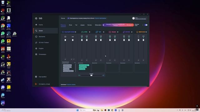This screenshot has width=200, height=112.
Task: Click the dot button next to МЕДИА header
Action: 118,32
